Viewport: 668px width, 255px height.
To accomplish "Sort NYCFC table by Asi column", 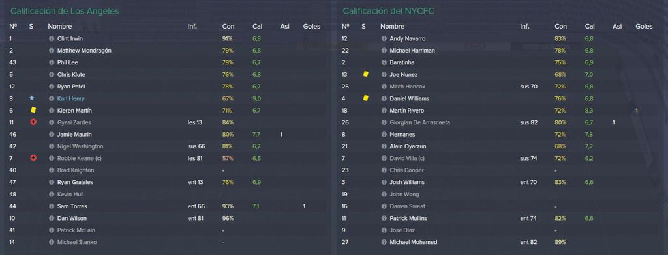I will point(617,27).
